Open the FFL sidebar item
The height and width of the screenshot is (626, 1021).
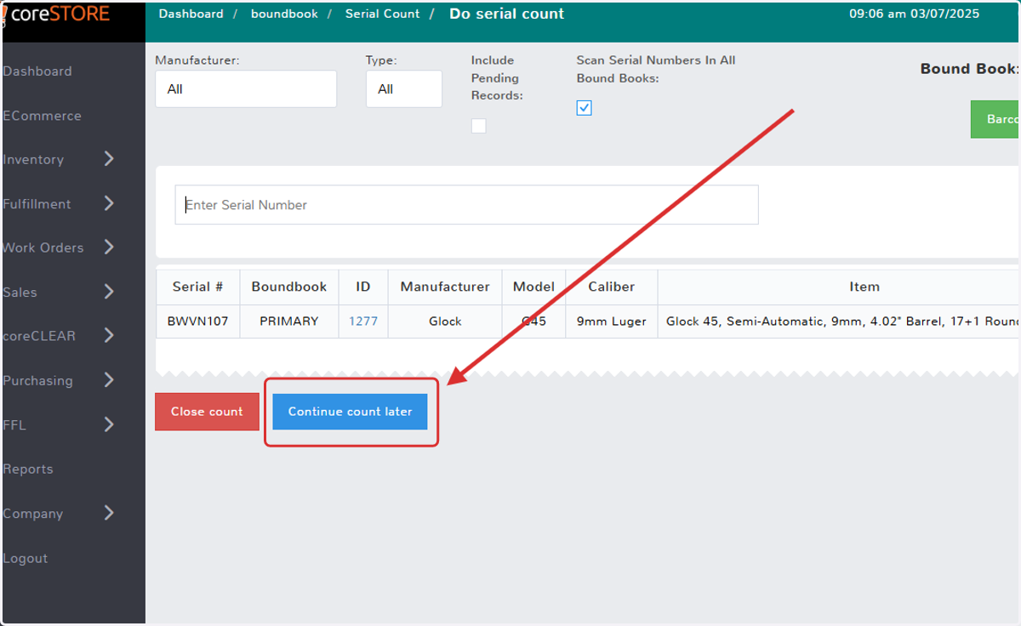(x=14, y=425)
